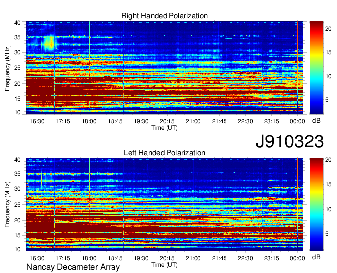
Task: Click "Frequency (MHz)" axis label of Left Handed plot
Action: coord(7,205)
